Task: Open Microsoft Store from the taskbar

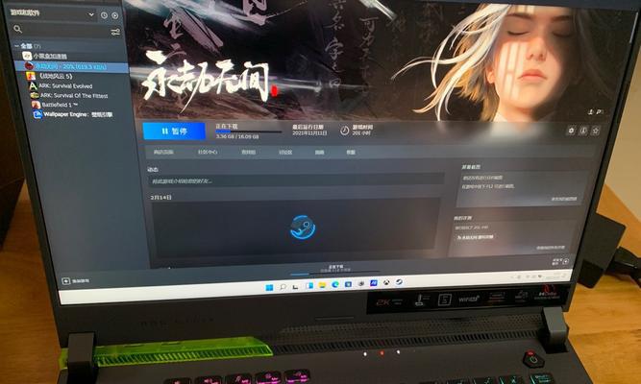Action: coord(348,284)
